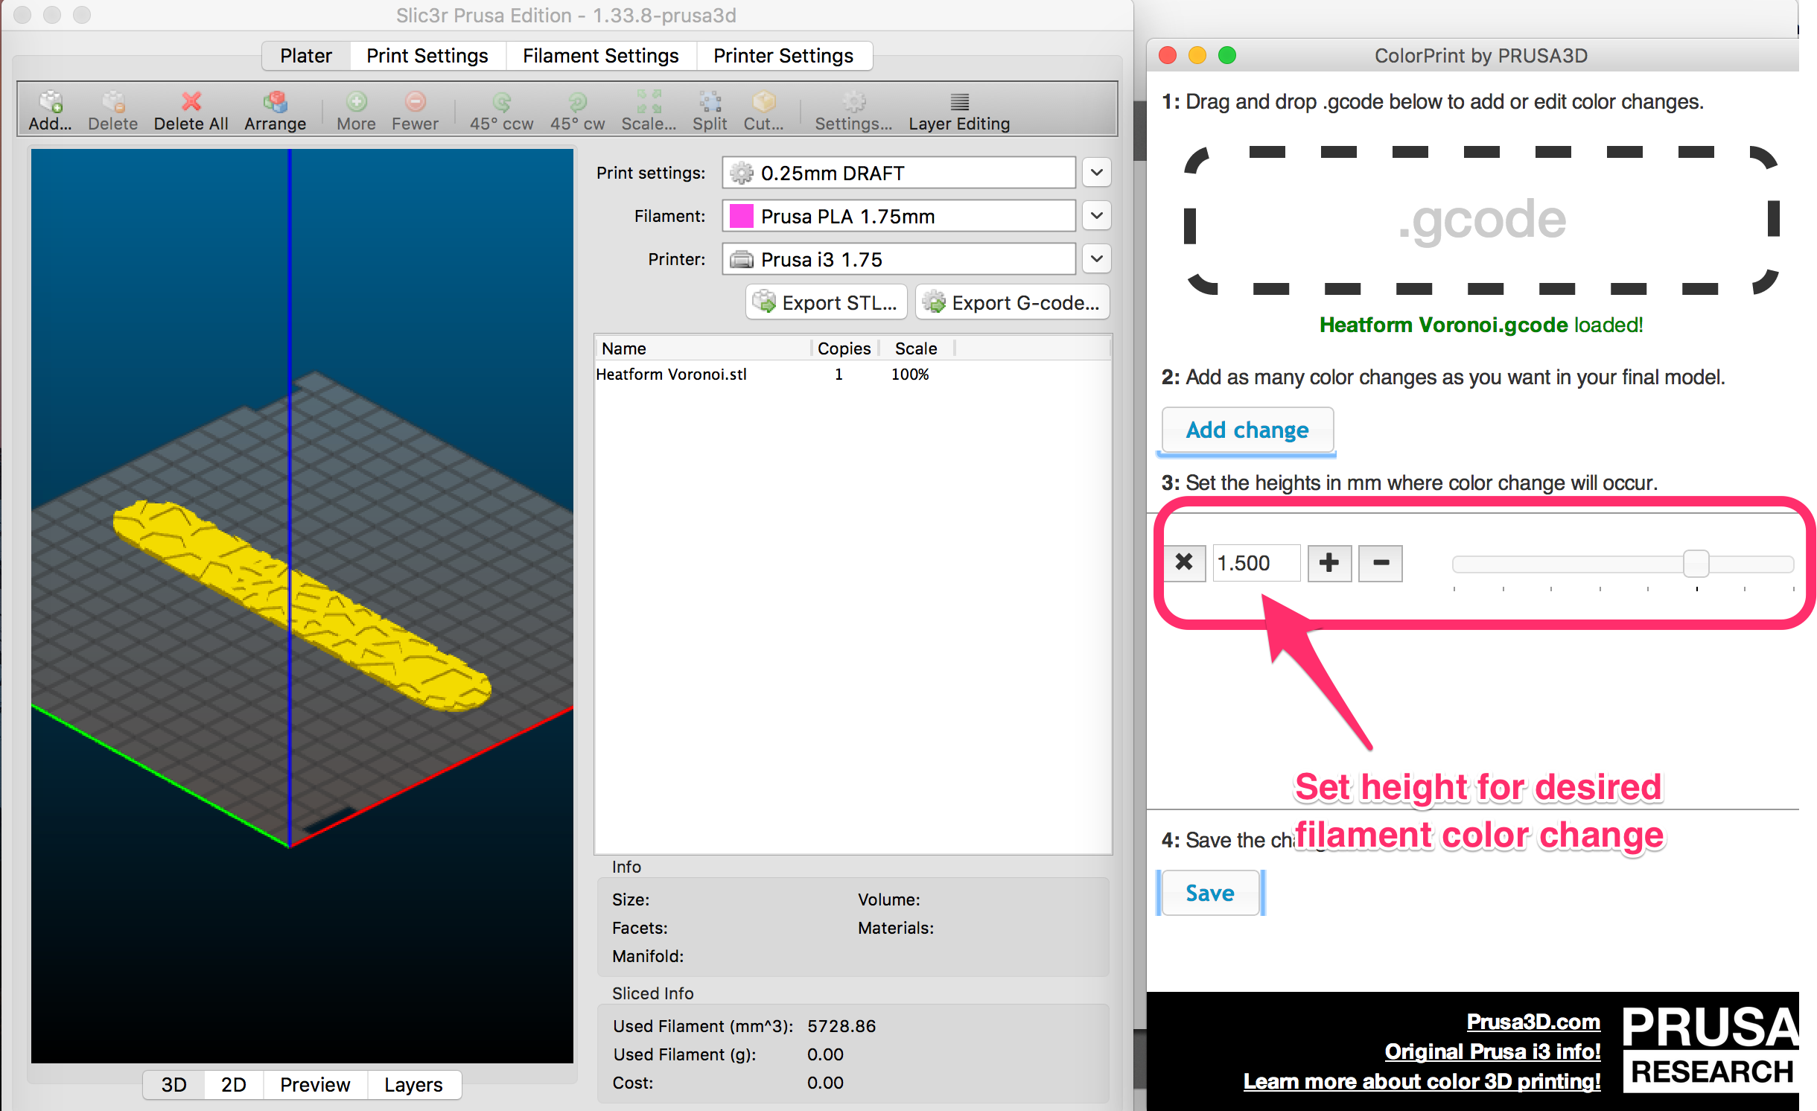Switch to the Preview view tab
Image resolution: width=1817 pixels, height=1111 pixels.
pyautogui.click(x=315, y=1084)
